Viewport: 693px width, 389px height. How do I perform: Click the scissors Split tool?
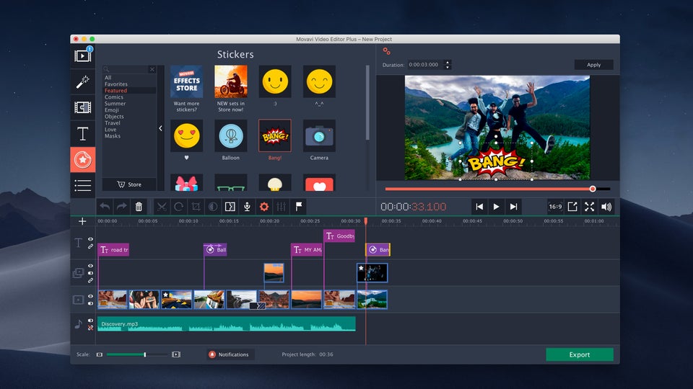161,207
